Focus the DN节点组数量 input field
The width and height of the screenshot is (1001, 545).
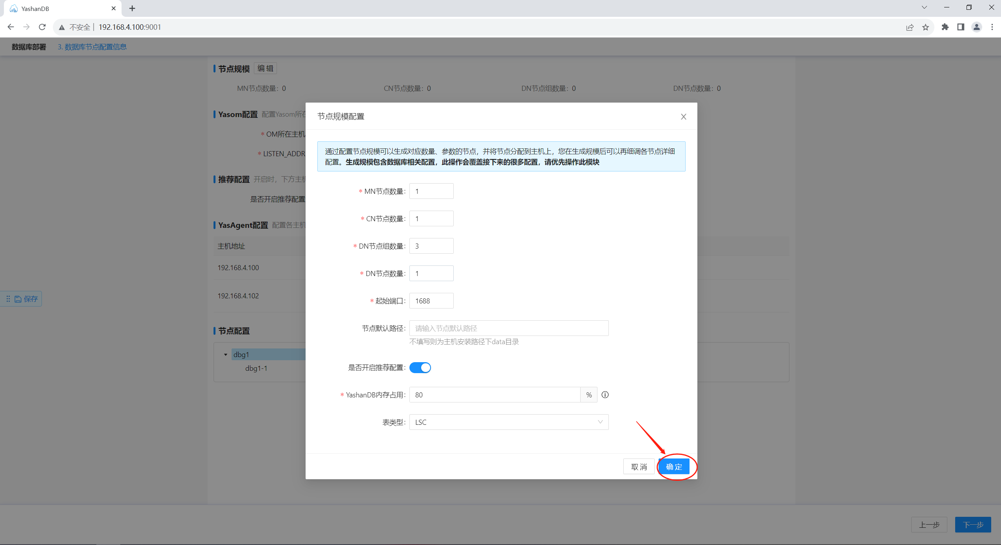point(431,246)
